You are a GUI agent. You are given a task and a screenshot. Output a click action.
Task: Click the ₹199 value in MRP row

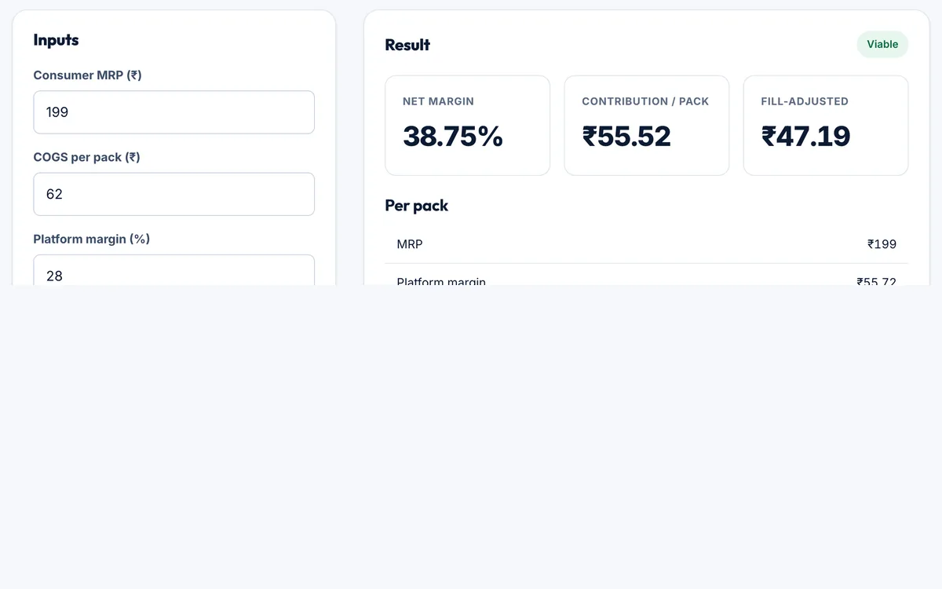click(x=882, y=244)
